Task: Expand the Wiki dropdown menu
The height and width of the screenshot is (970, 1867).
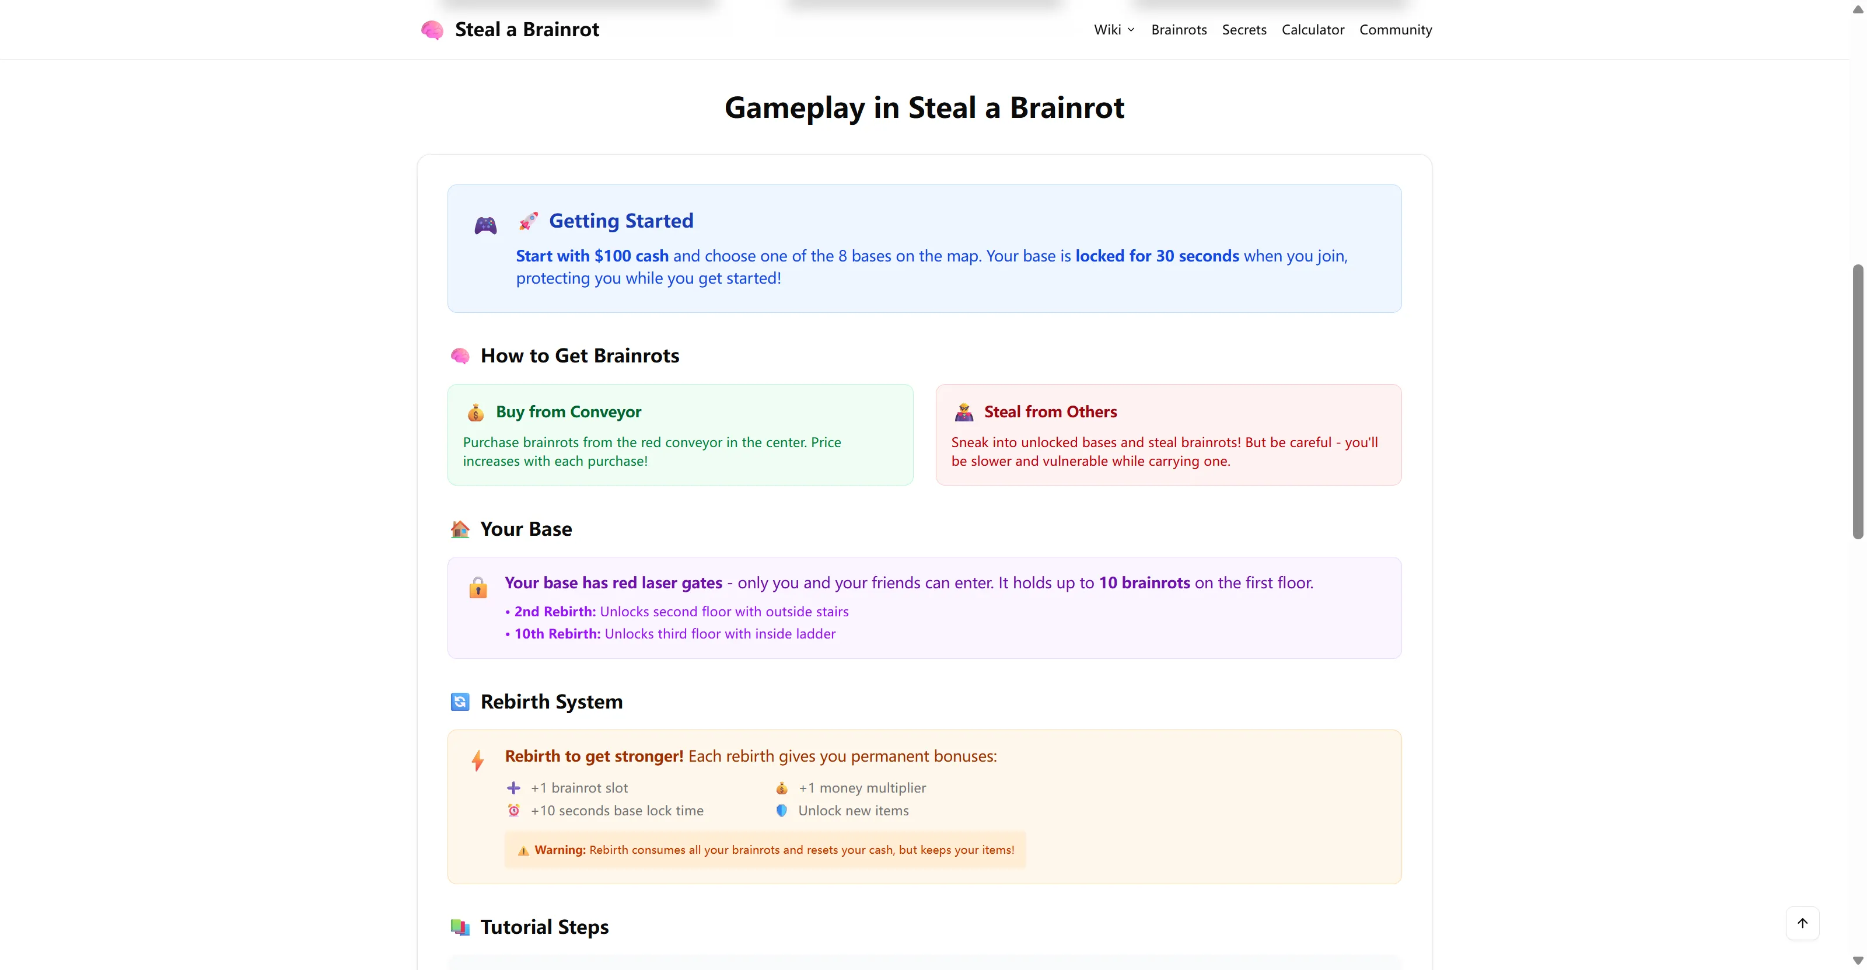Action: pos(1114,30)
